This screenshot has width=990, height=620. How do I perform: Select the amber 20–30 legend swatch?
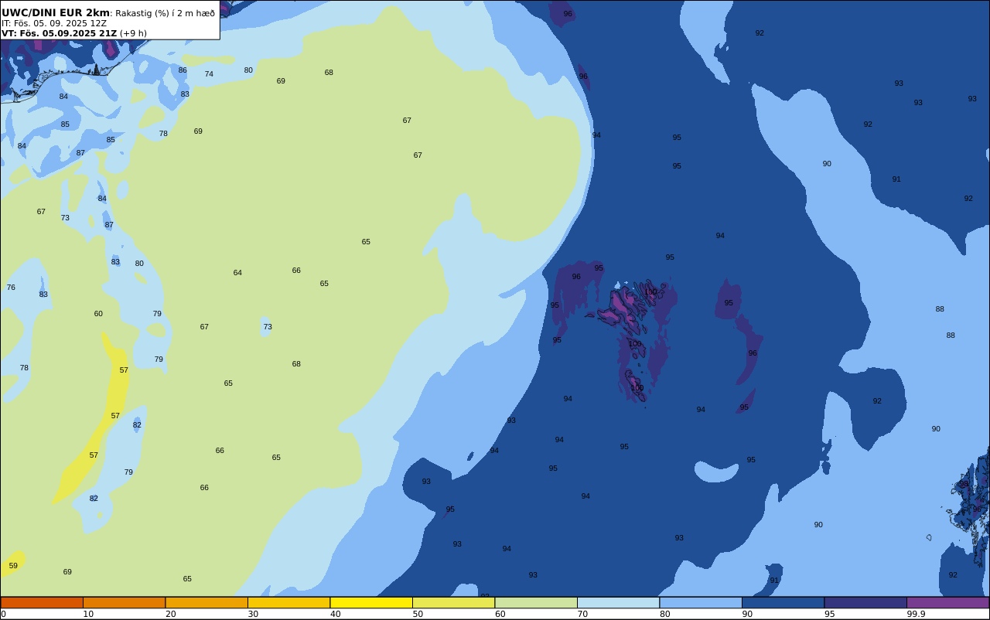coord(207,602)
